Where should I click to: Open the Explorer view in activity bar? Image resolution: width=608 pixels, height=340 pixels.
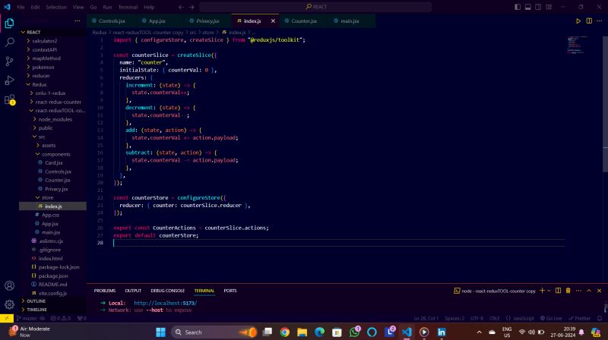coord(9,24)
